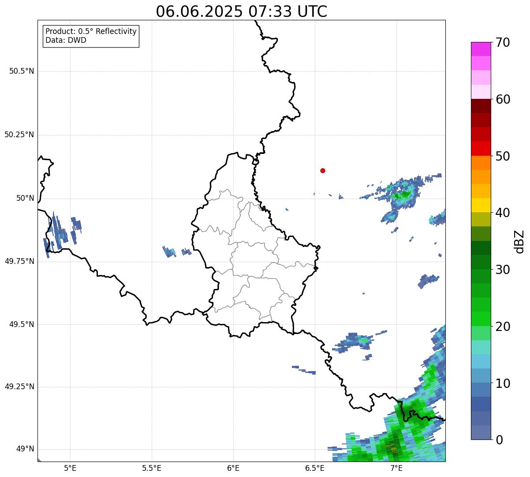The height and width of the screenshot is (477, 530).
Task: Click the 49°N latitude label
Action: coord(25,449)
